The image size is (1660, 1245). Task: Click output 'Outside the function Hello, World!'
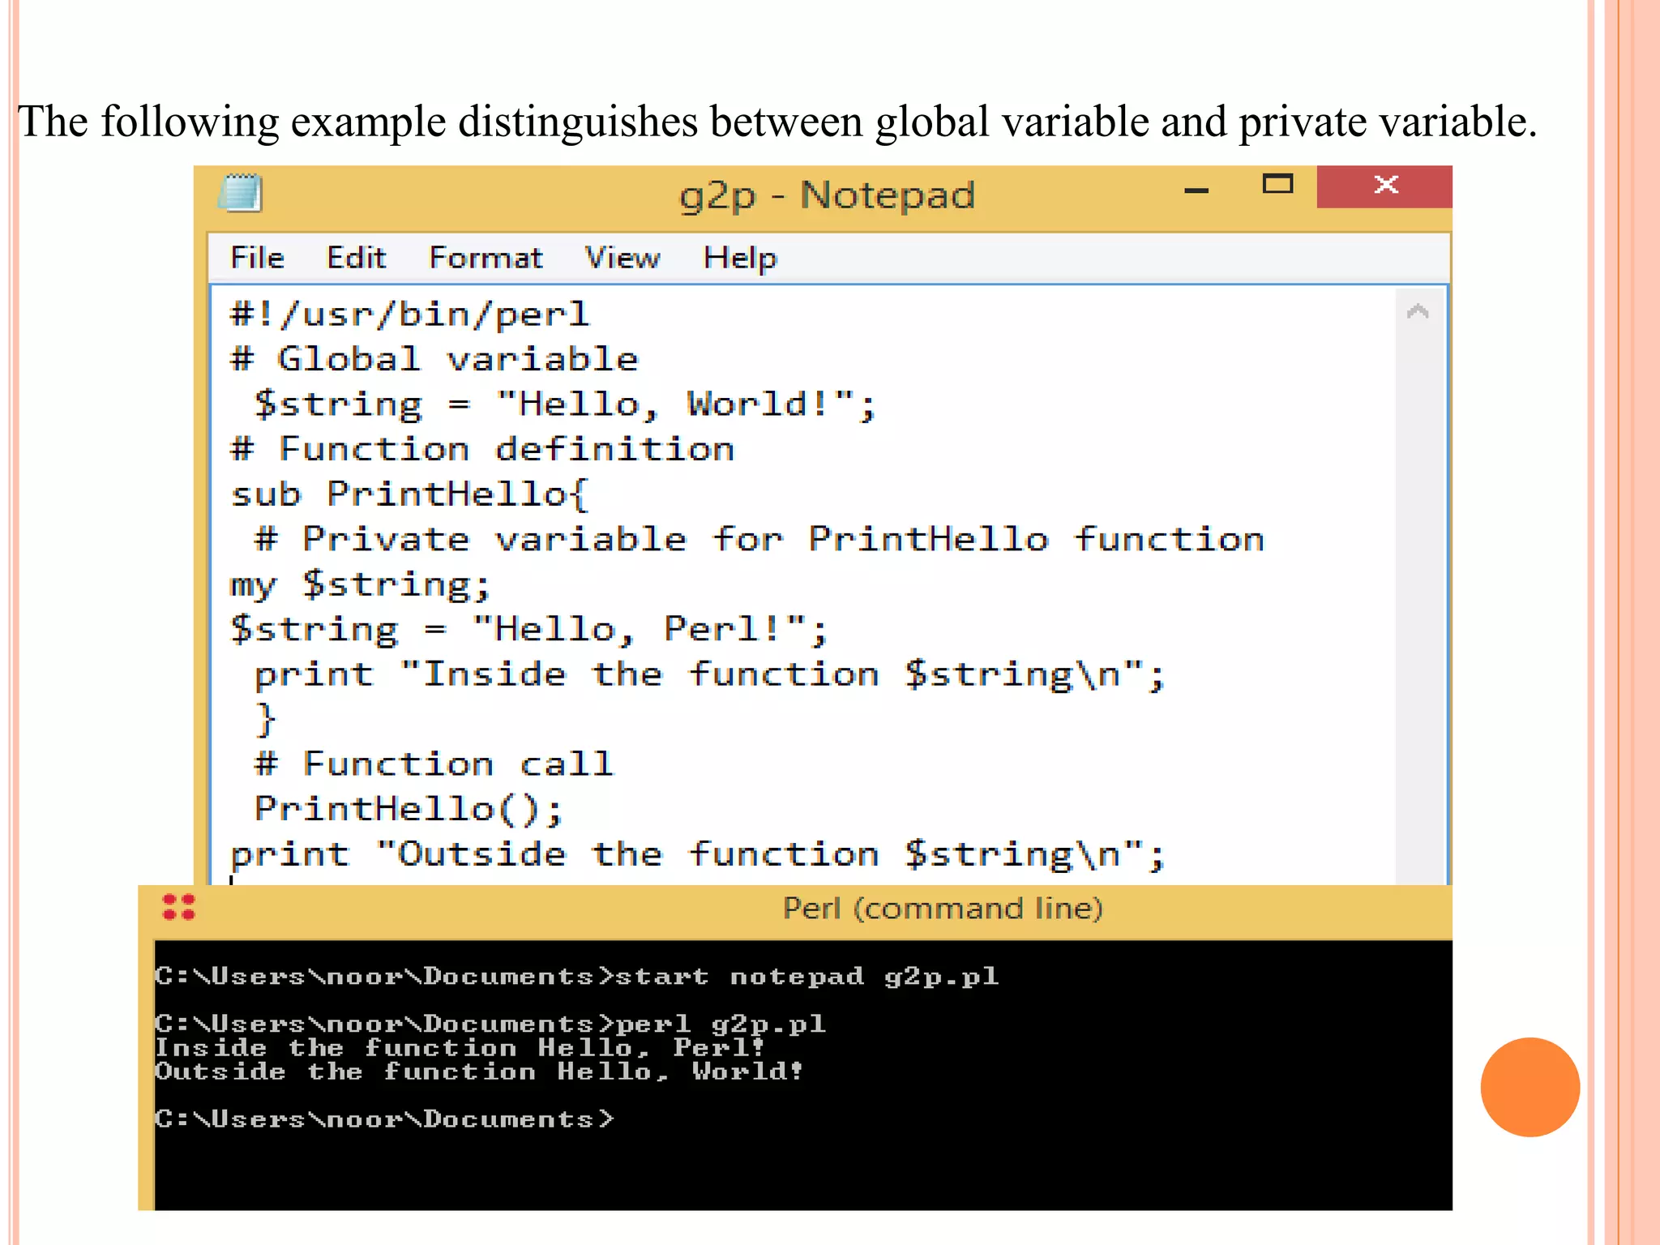(479, 1071)
